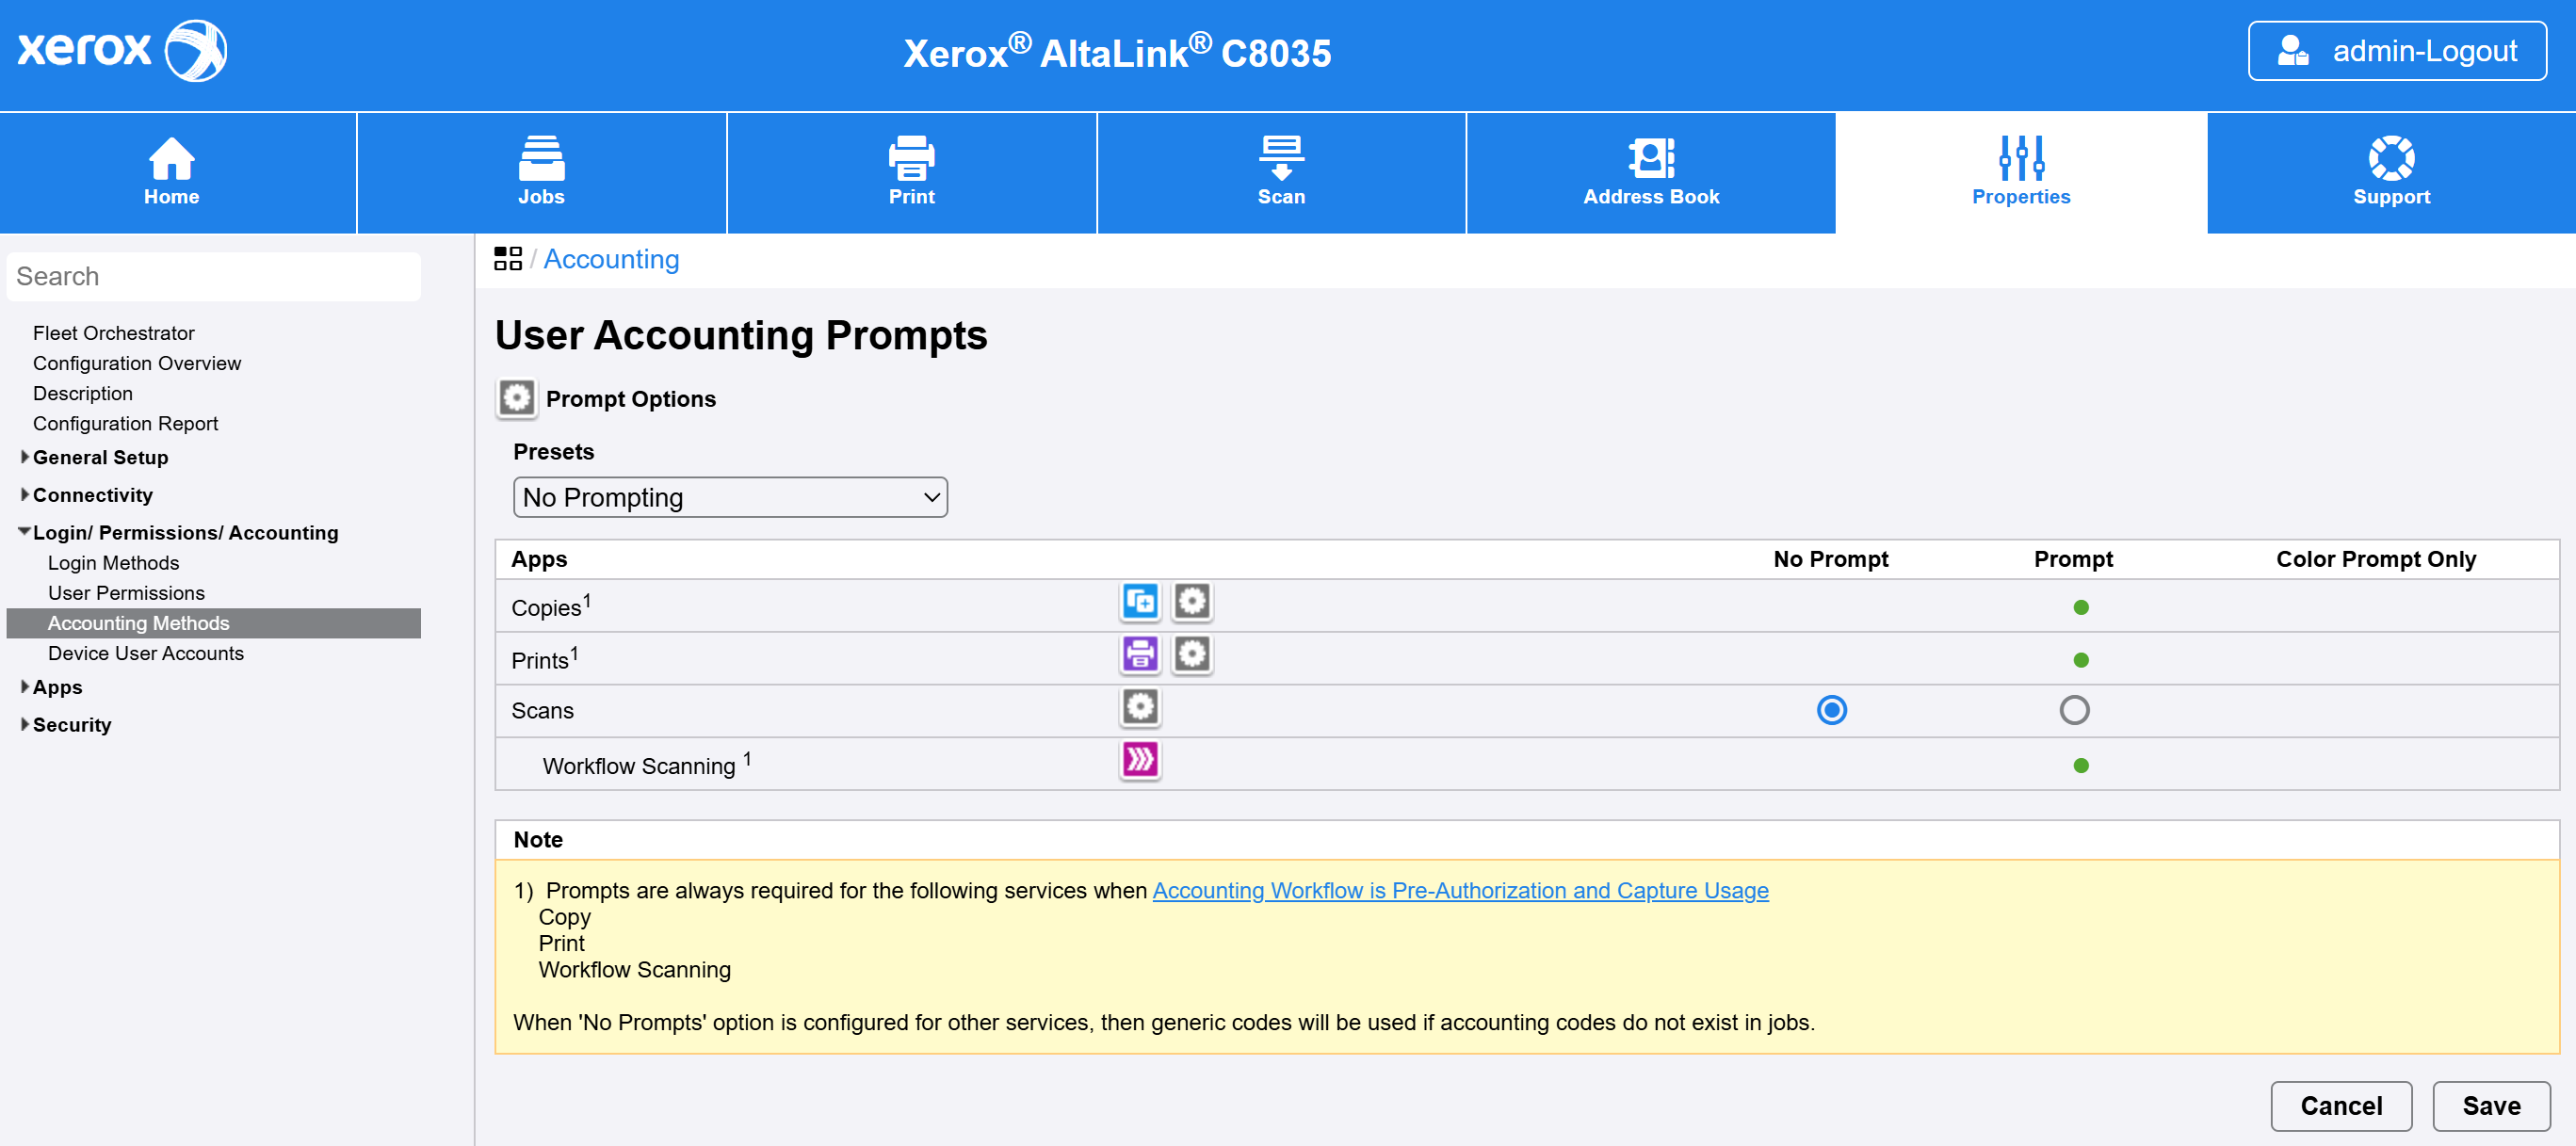Select Prompt radio for Scans
The height and width of the screenshot is (1146, 2576).
2074,711
